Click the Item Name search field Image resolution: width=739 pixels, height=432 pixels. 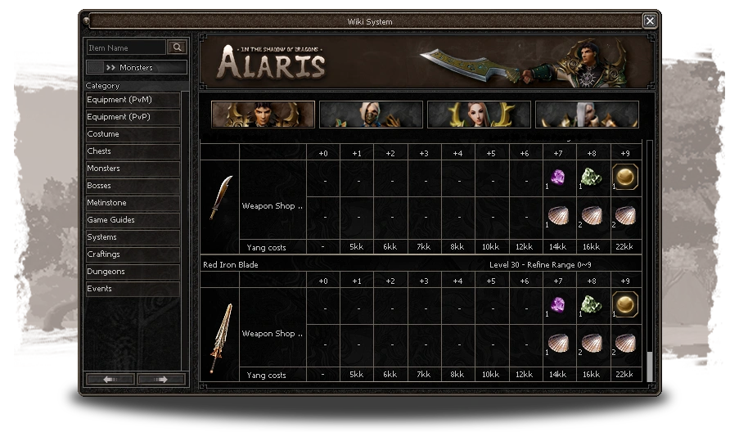click(x=126, y=47)
